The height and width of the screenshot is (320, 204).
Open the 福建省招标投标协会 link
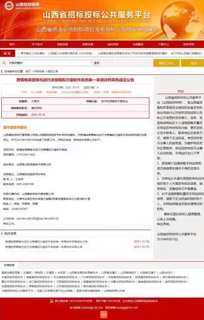[95, 282]
